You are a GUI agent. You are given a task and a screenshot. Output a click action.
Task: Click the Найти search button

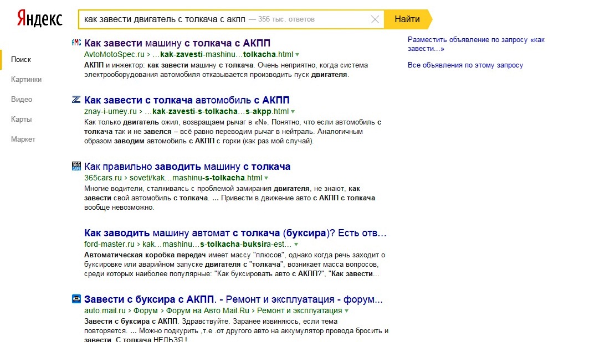pyautogui.click(x=408, y=19)
